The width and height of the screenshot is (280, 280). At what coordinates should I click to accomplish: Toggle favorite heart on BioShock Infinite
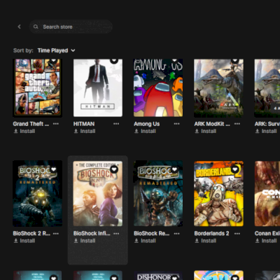coord(114,169)
